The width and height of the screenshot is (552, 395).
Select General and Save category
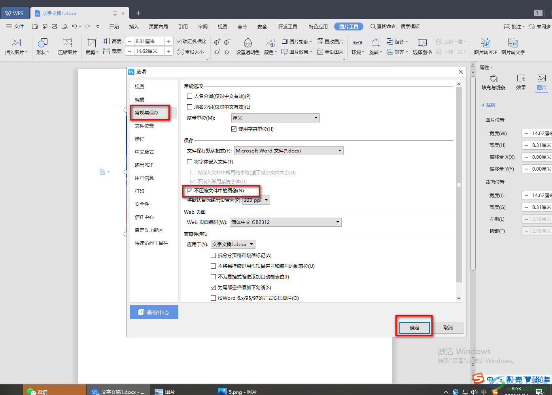147,113
